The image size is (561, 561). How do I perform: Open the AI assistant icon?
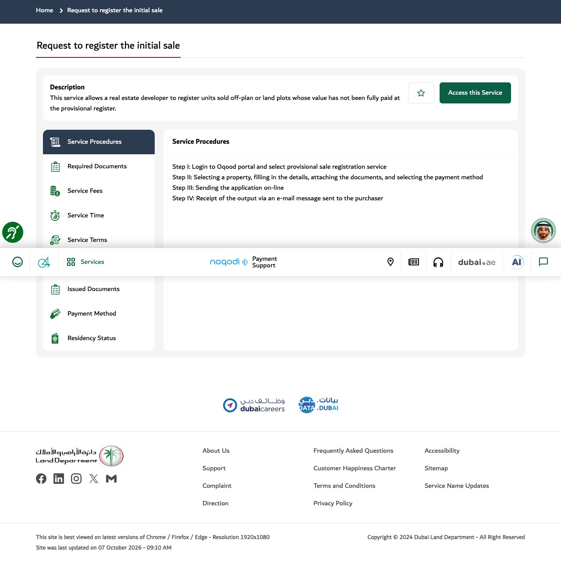coord(517,262)
